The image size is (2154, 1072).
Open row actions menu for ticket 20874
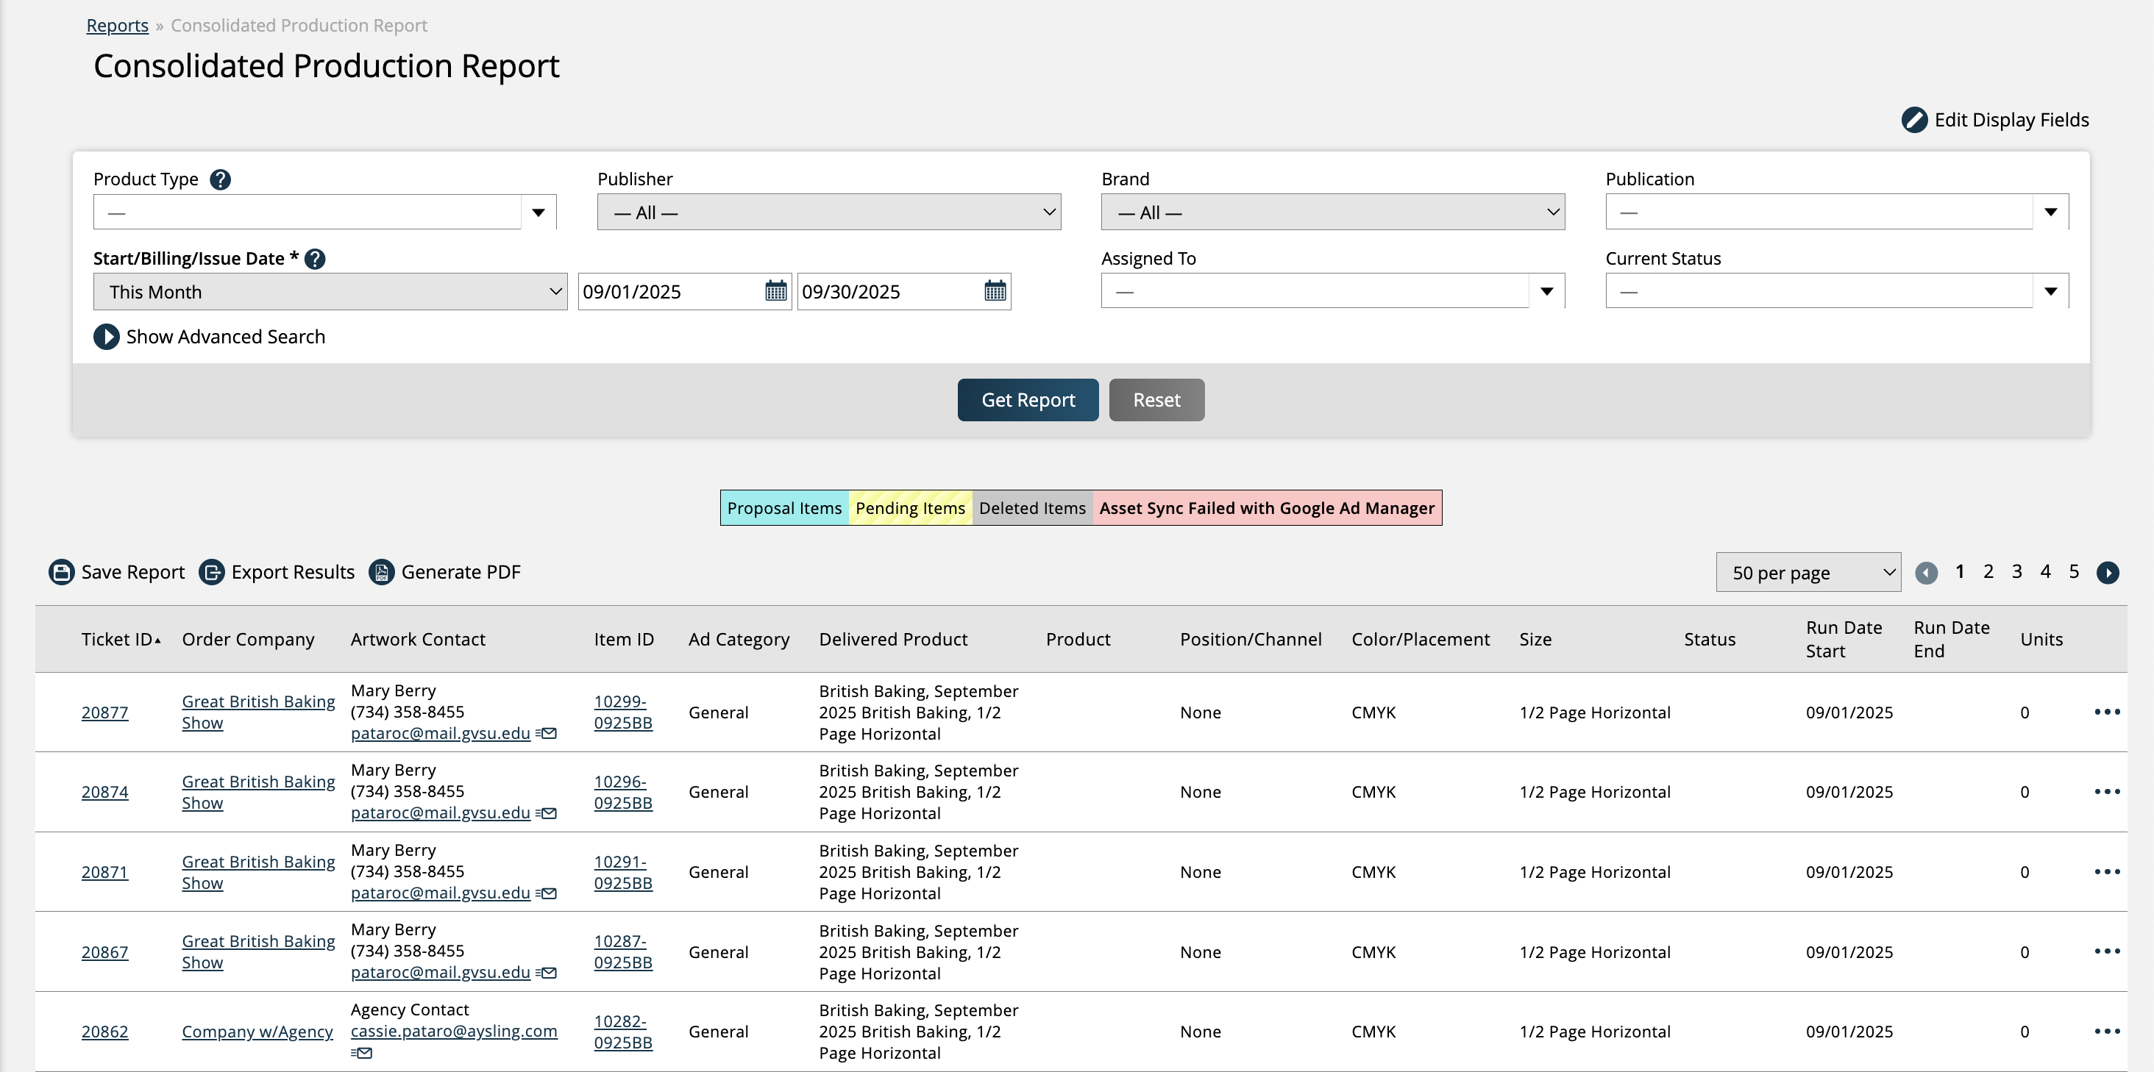2106,791
